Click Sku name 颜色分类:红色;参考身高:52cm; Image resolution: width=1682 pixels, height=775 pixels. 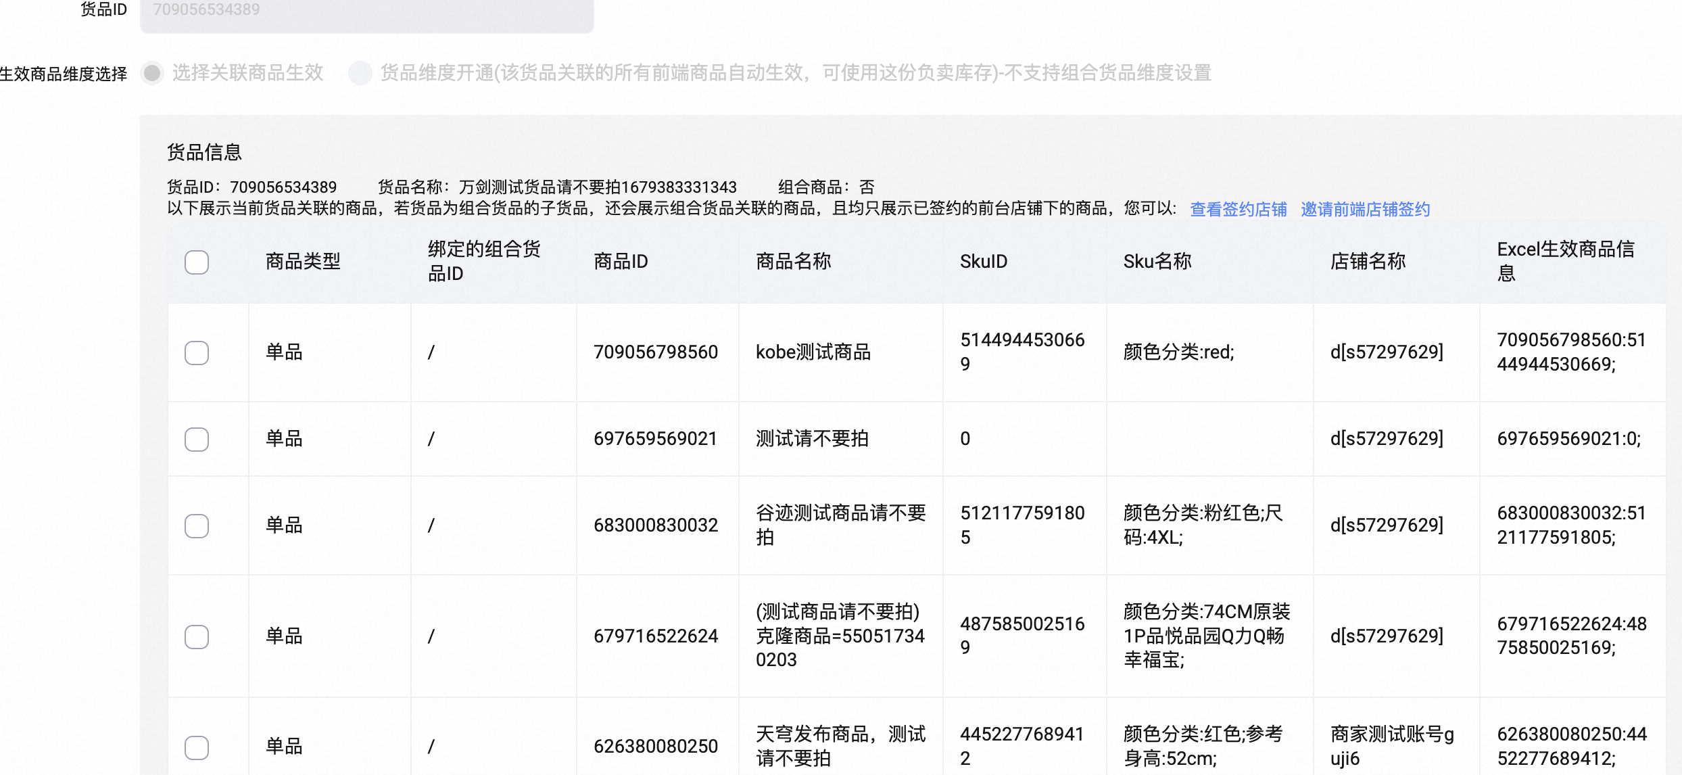tap(1203, 746)
